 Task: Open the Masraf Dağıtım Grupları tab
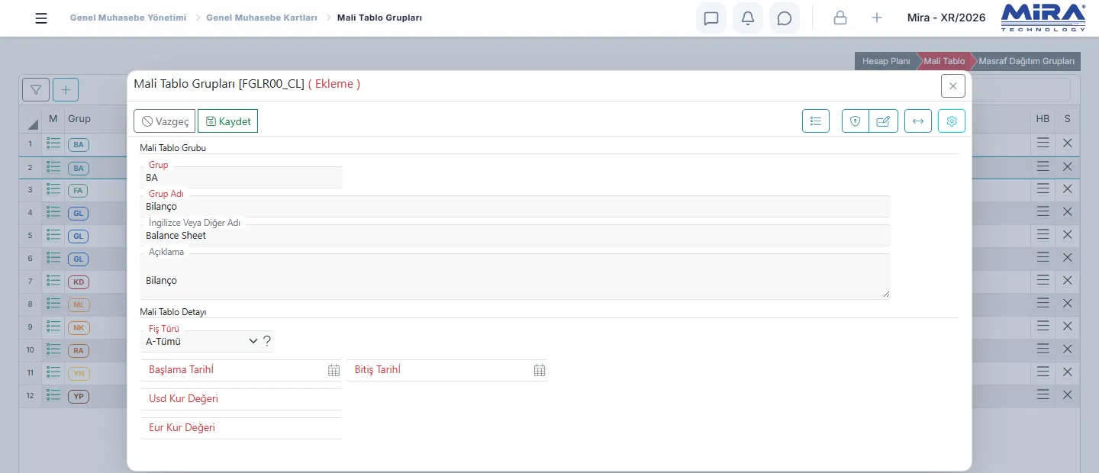coord(1026,61)
